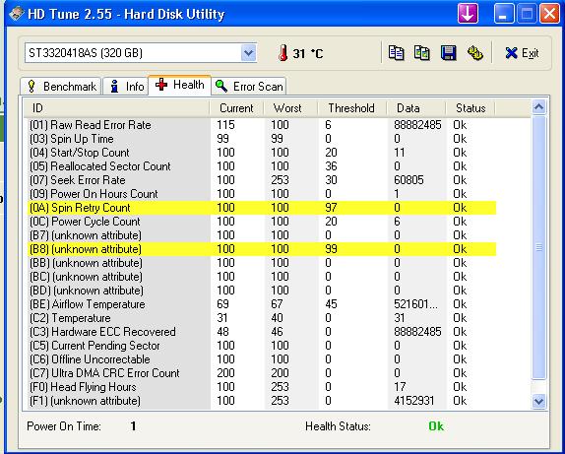Open the Error Scan tab
Viewport: 565px width, 454px height.
[249, 87]
